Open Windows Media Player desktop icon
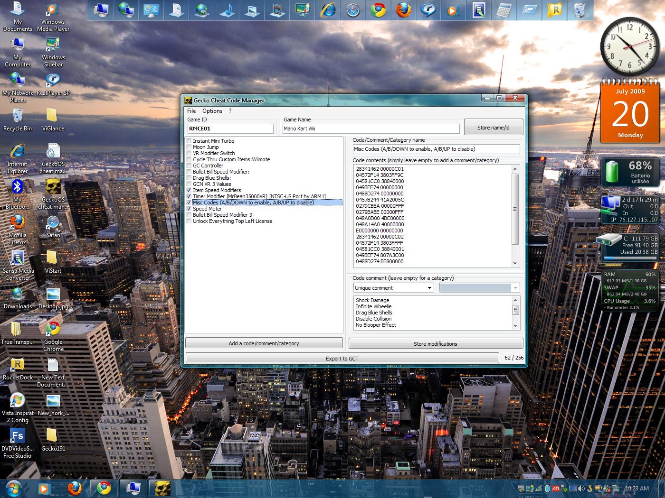 (x=53, y=17)
